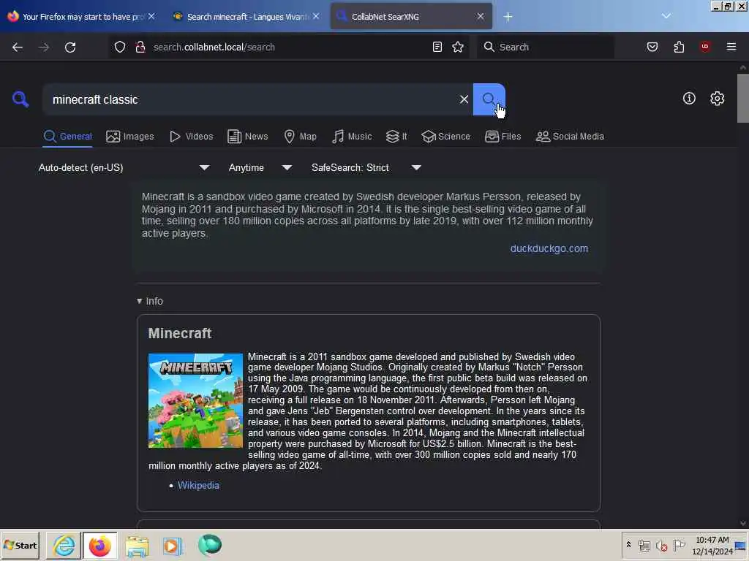Submit search with blue magnifier button
Viewport: 749px width, 561px height.
(489, 99)
